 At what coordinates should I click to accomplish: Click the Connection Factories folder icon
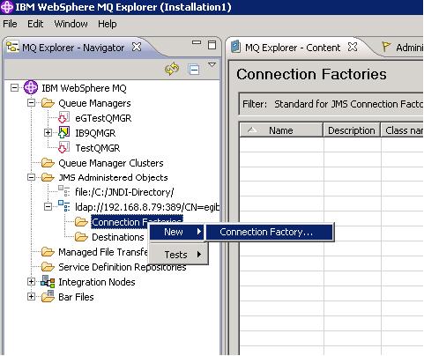pos(81,222)
